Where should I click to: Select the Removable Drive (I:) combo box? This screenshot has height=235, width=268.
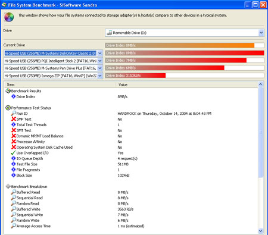point(185,33)
